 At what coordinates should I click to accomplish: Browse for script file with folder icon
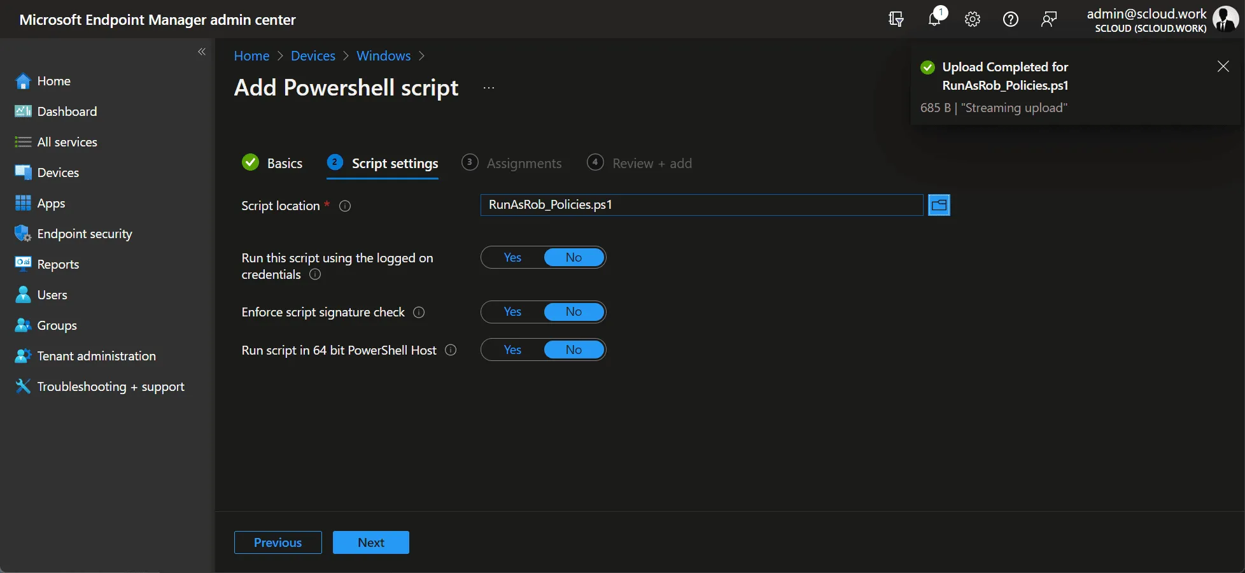(939, 205)
